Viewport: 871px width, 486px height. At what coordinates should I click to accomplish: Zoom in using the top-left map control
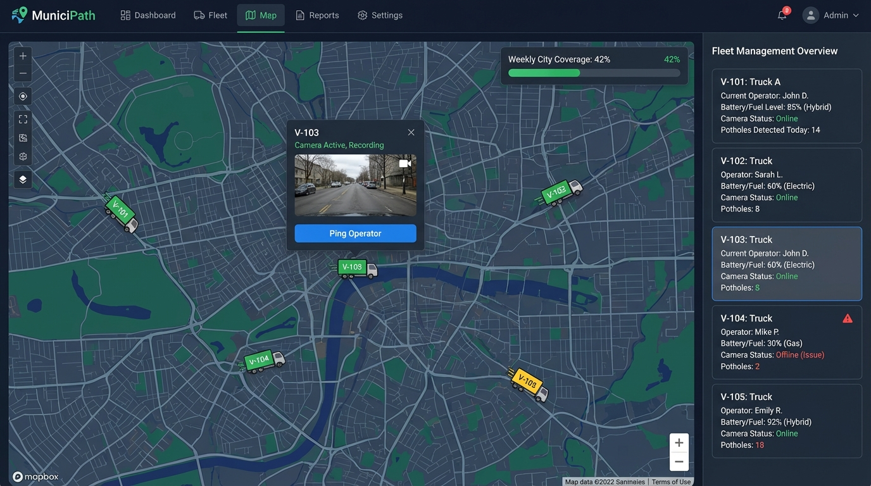(22, 55)
